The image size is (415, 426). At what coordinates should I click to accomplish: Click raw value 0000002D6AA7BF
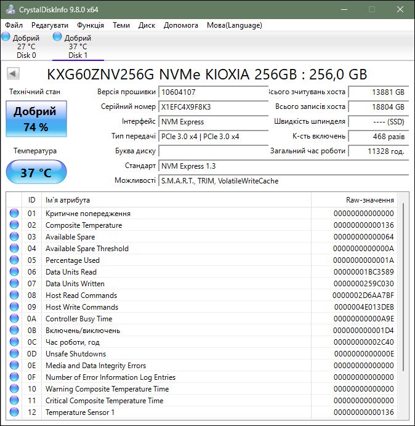pos(363,295)
